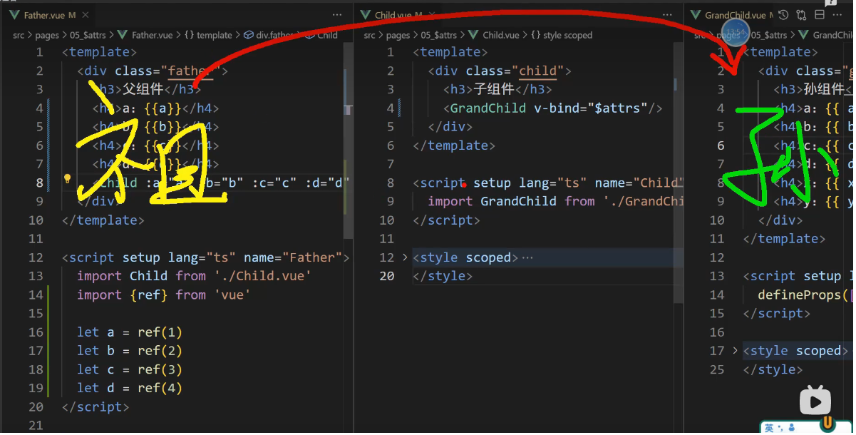
Task: Click '孙组件' heading text in GrandChild.vue
Action: [825, 89]
